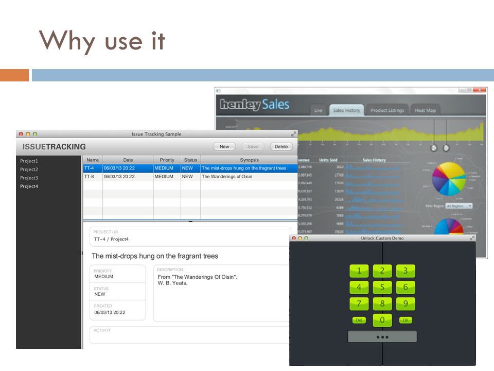Click the upper pie chart in henleySales

pyautogui.click(x=449, y=179)
